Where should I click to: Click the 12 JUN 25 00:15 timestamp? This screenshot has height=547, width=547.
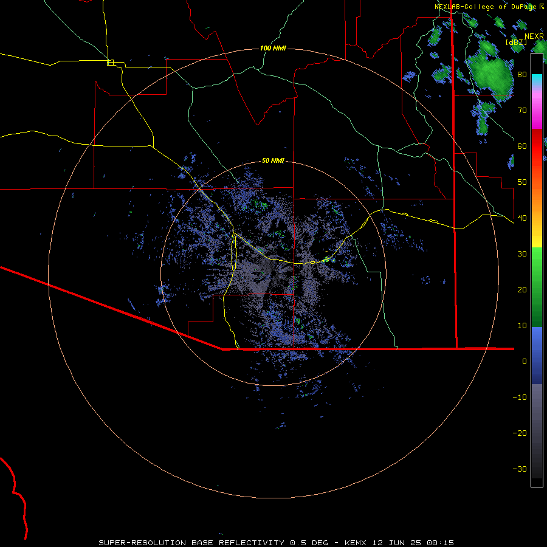[x=413, y=543]
